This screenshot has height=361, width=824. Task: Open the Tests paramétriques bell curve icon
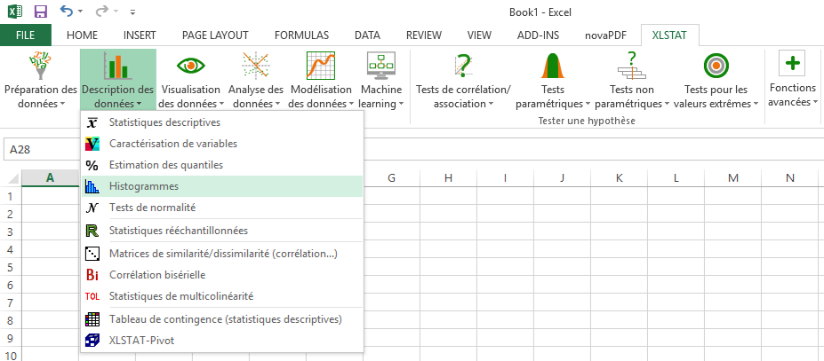coord(551,66)
